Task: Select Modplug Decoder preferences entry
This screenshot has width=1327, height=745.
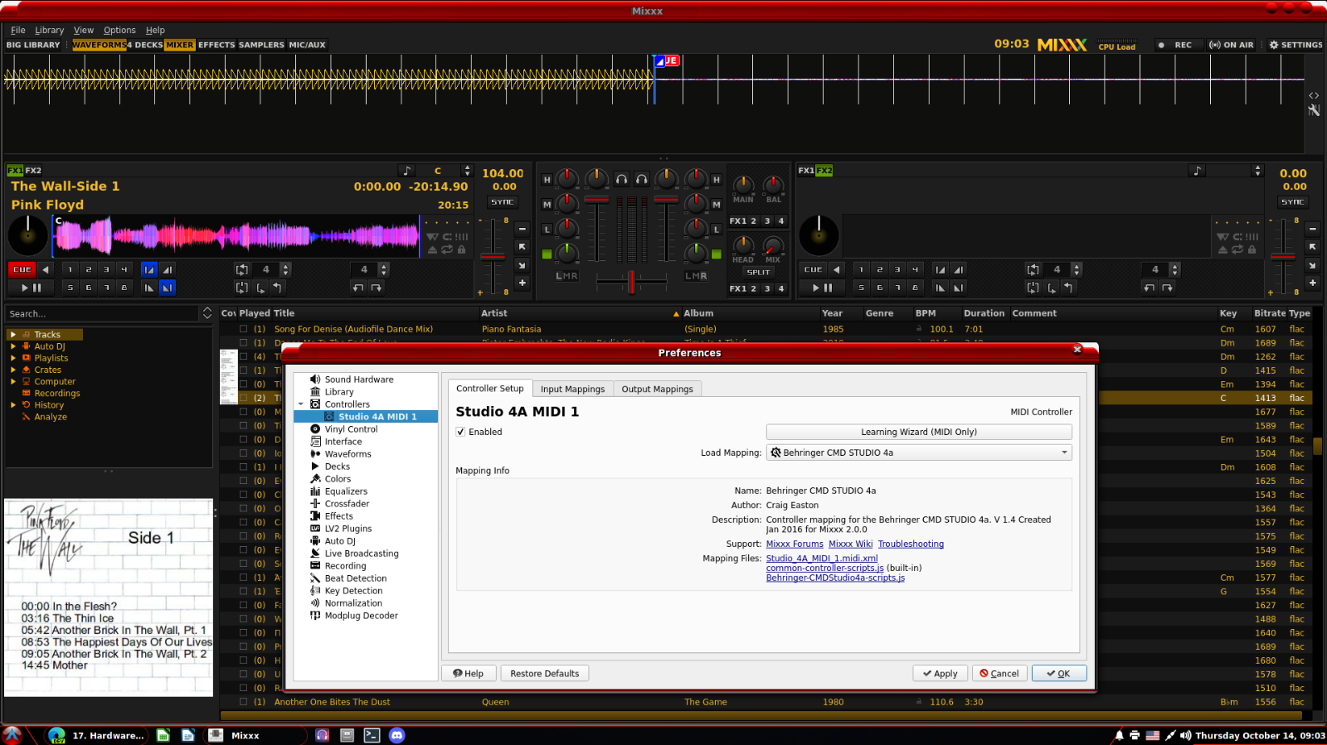Action: pyautogui.click(x=361, y=616)
